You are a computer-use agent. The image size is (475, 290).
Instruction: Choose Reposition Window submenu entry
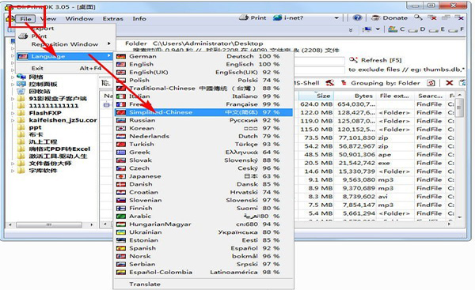pos(65,44)
